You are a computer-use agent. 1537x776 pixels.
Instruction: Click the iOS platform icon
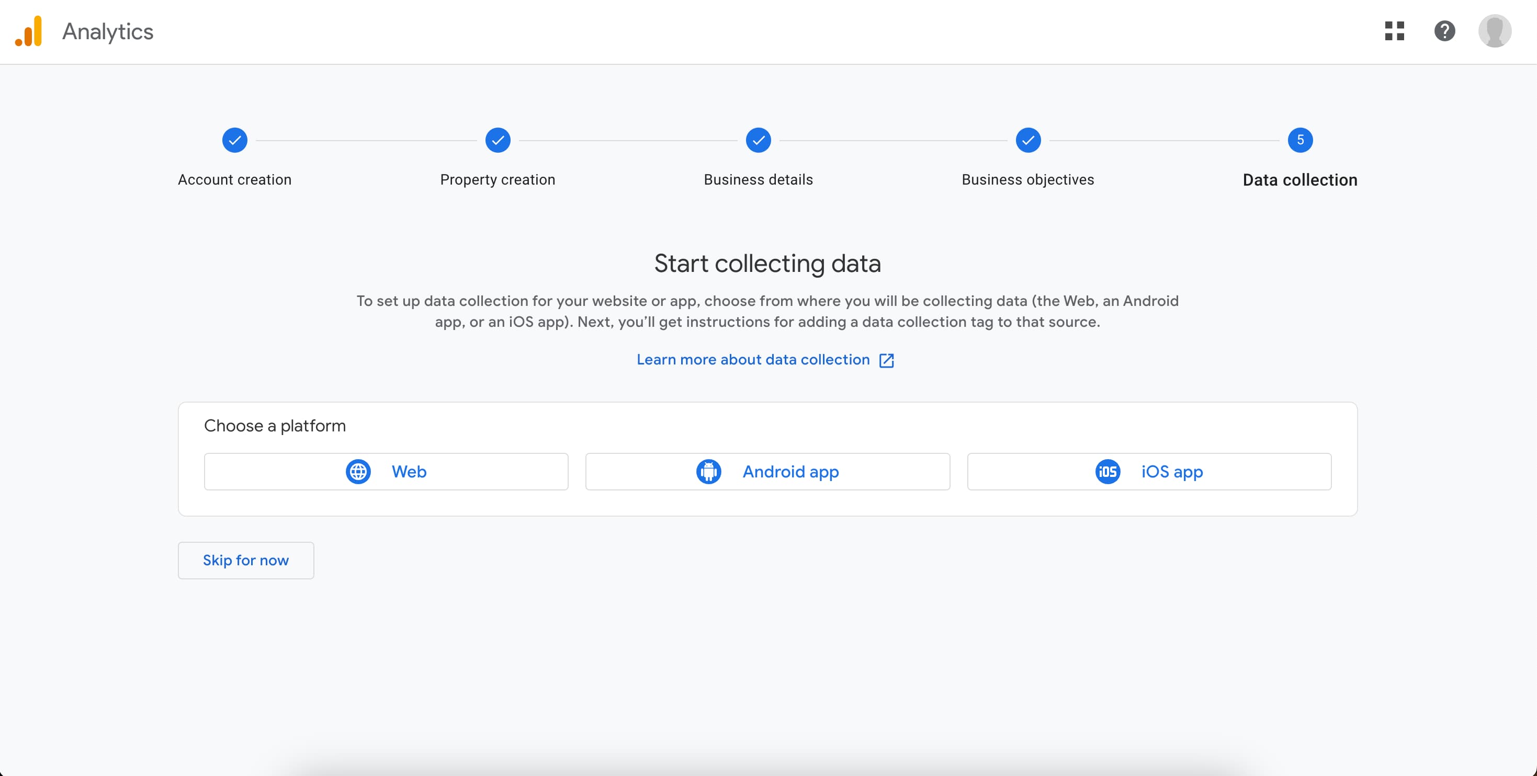pyautogui.click(x=1107, y=472)
